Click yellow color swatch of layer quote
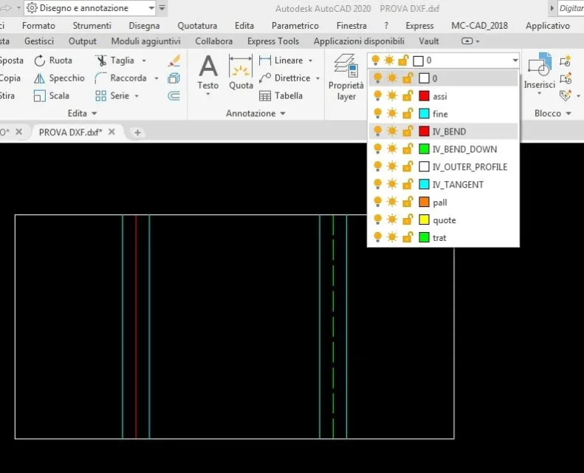The image size is (584, 473). (424, 220)
